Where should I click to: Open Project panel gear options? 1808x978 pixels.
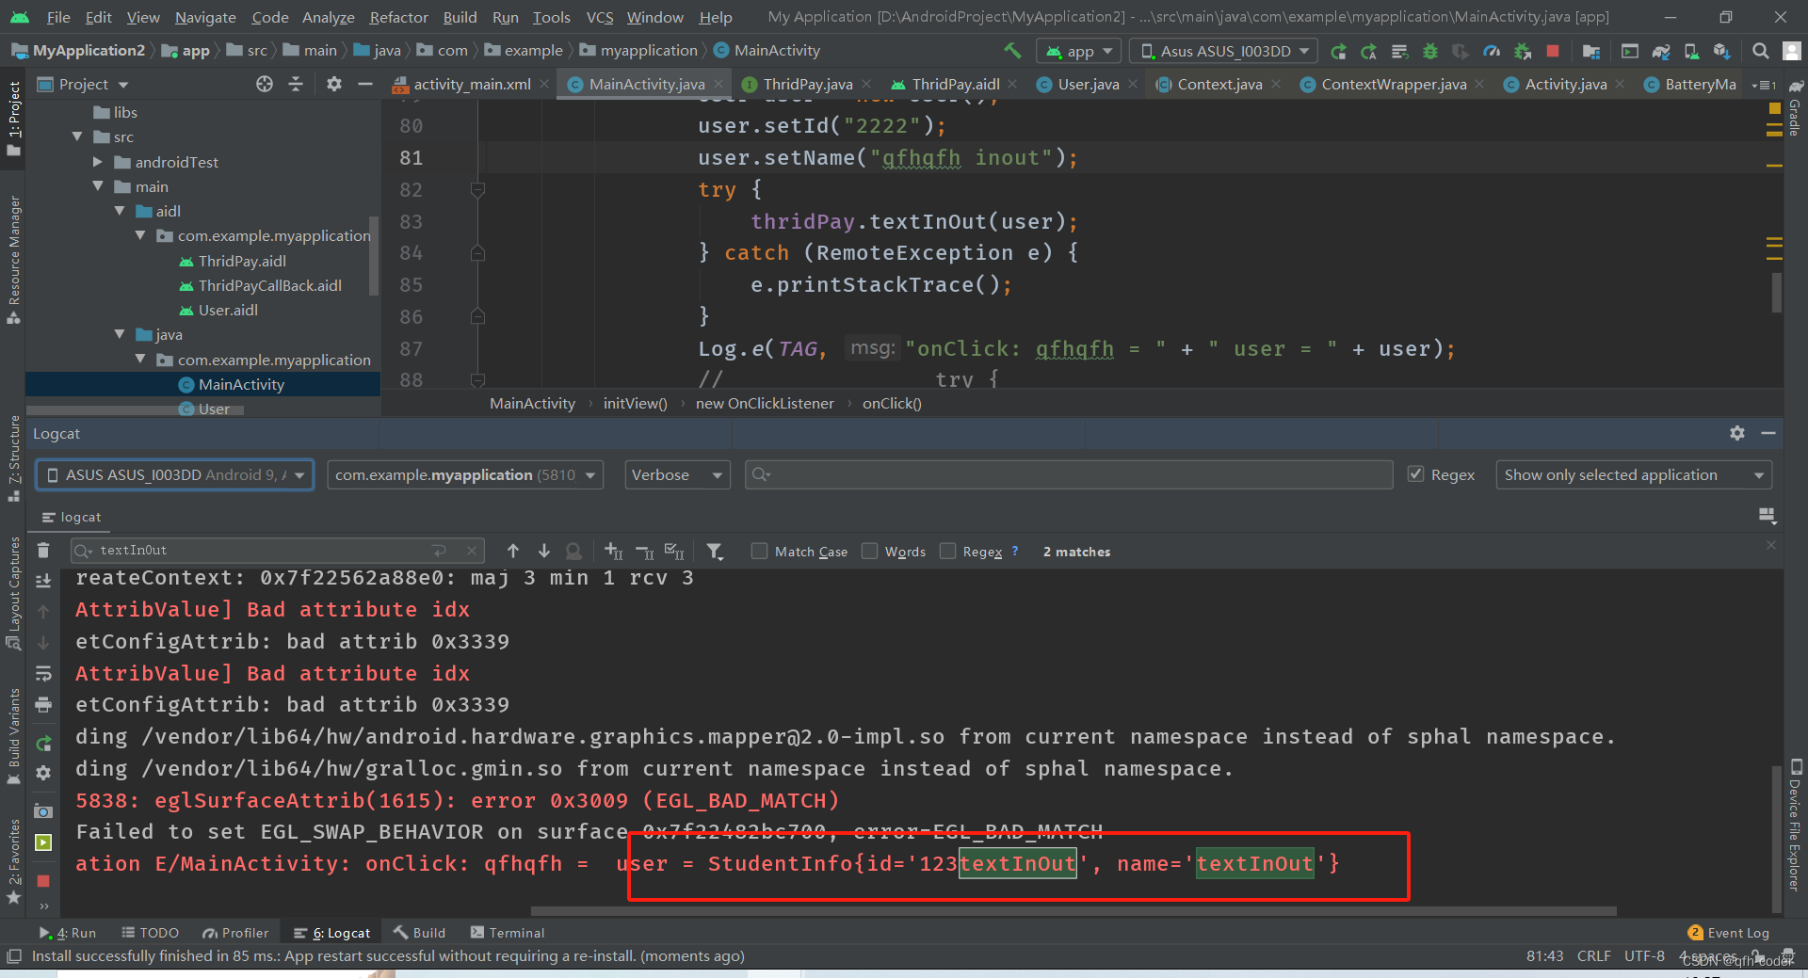click(x=334, y=84)
